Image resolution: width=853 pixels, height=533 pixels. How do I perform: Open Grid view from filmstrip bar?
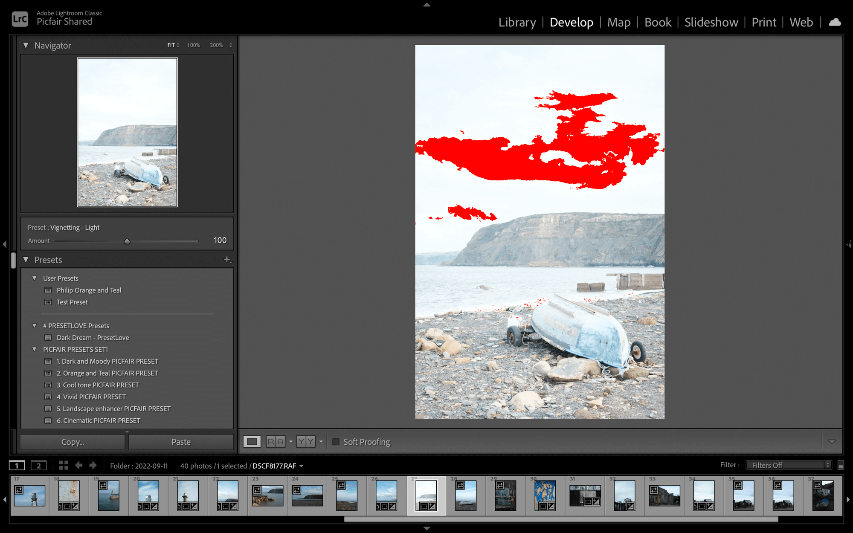64,466
